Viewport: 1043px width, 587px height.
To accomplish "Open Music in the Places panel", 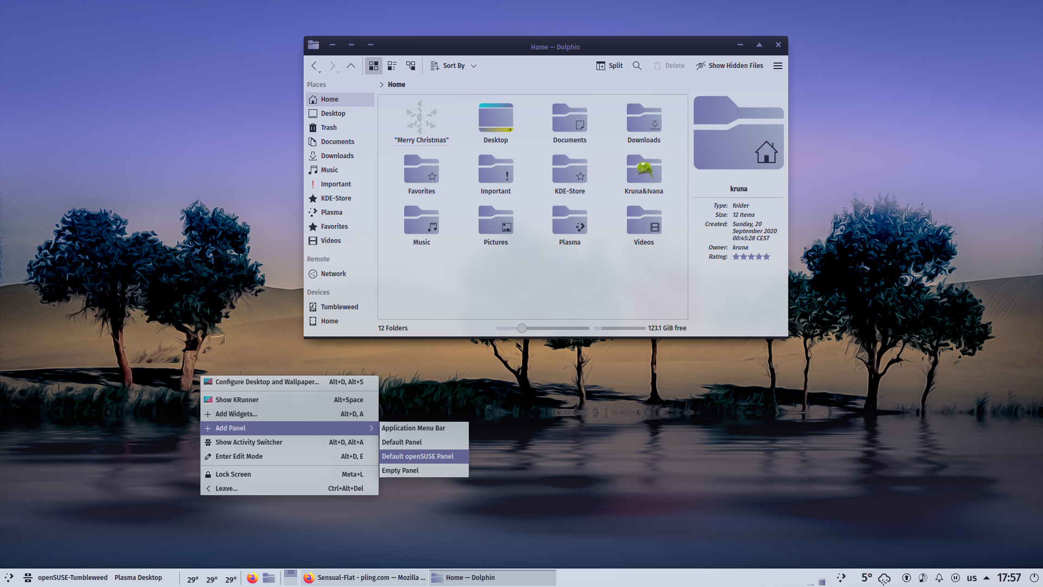I will coord(340,170).
